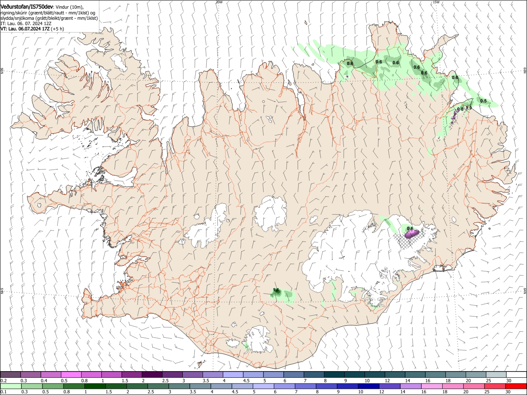Click the 0.6 value above the Vatnajökull purple patch
The width and height of the screenshot is (527, 395).
[410, 228]
